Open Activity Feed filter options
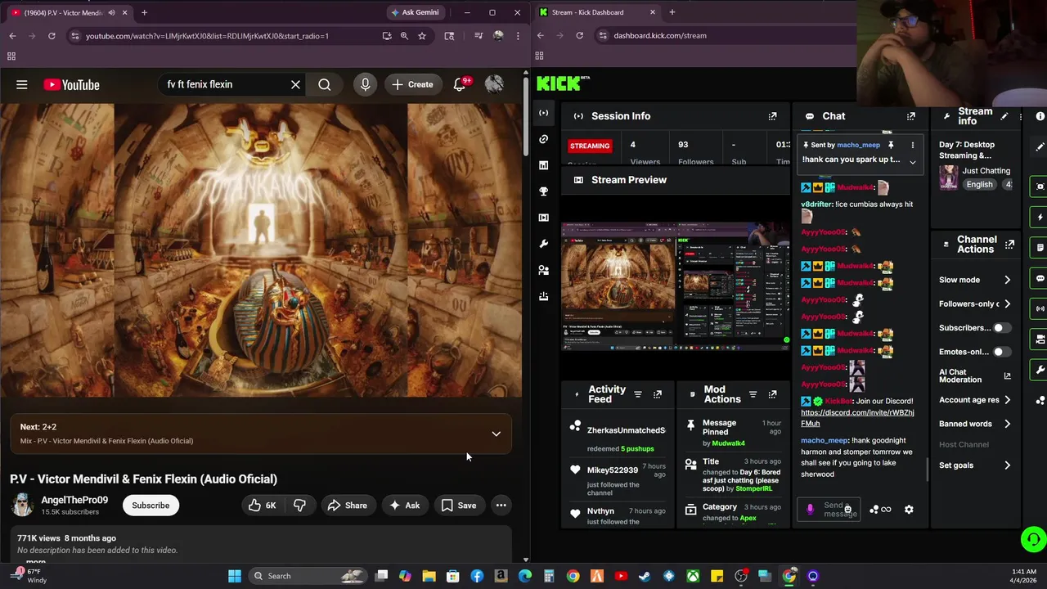1047x589 pixels. pos(638,394)
